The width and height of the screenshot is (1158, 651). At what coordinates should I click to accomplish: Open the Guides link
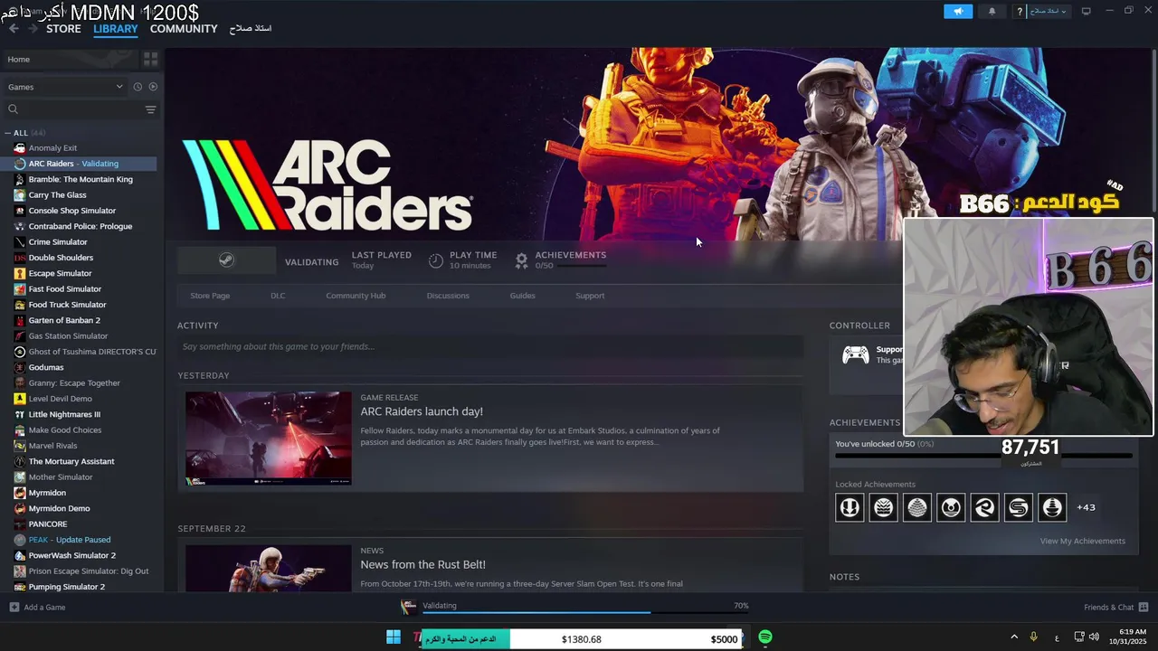pyautogui.click(x=523, y=296)
